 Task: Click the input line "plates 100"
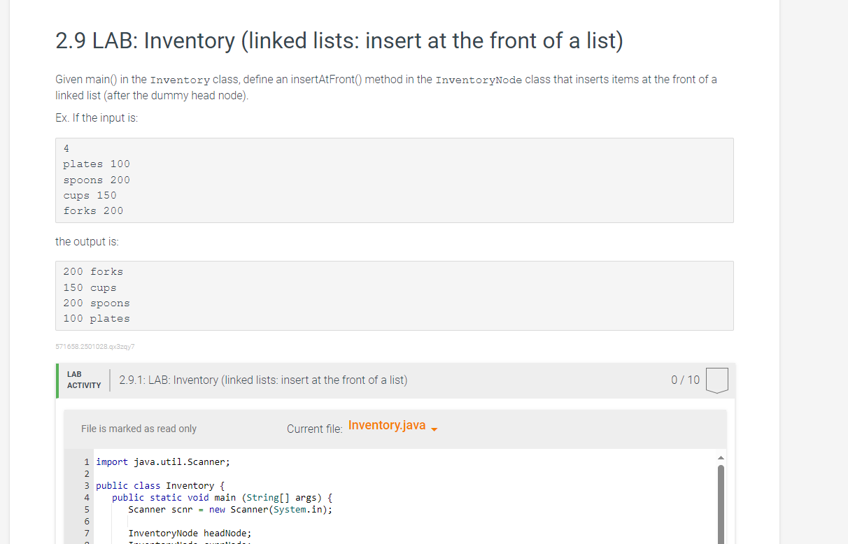click(x=97, y=164)
